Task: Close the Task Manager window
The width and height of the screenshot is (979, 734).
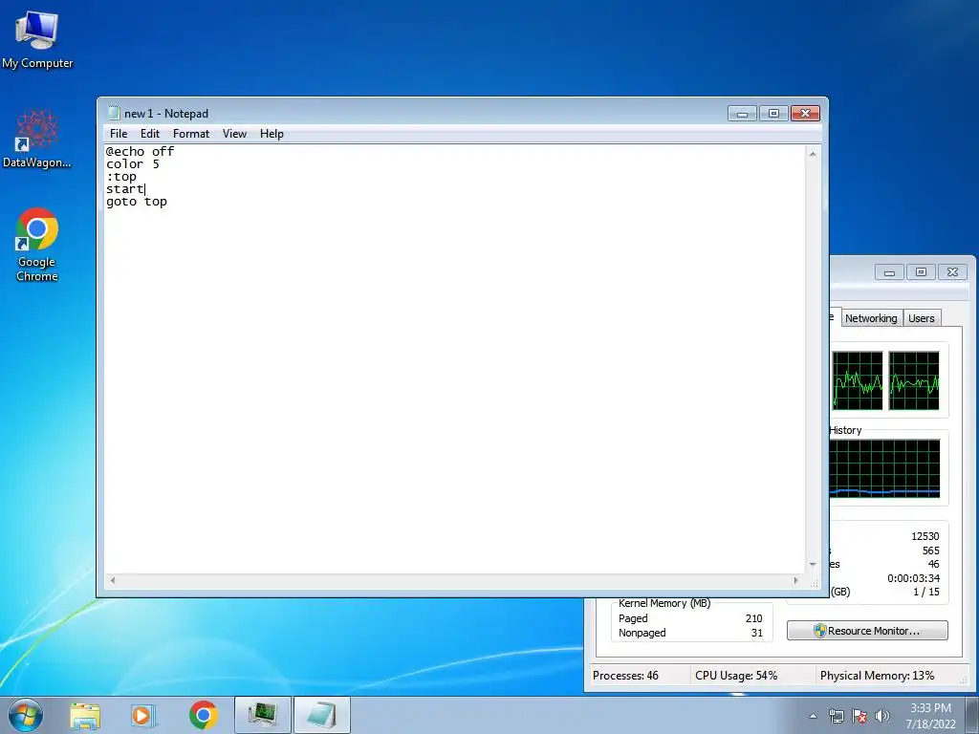Action: 952,272
